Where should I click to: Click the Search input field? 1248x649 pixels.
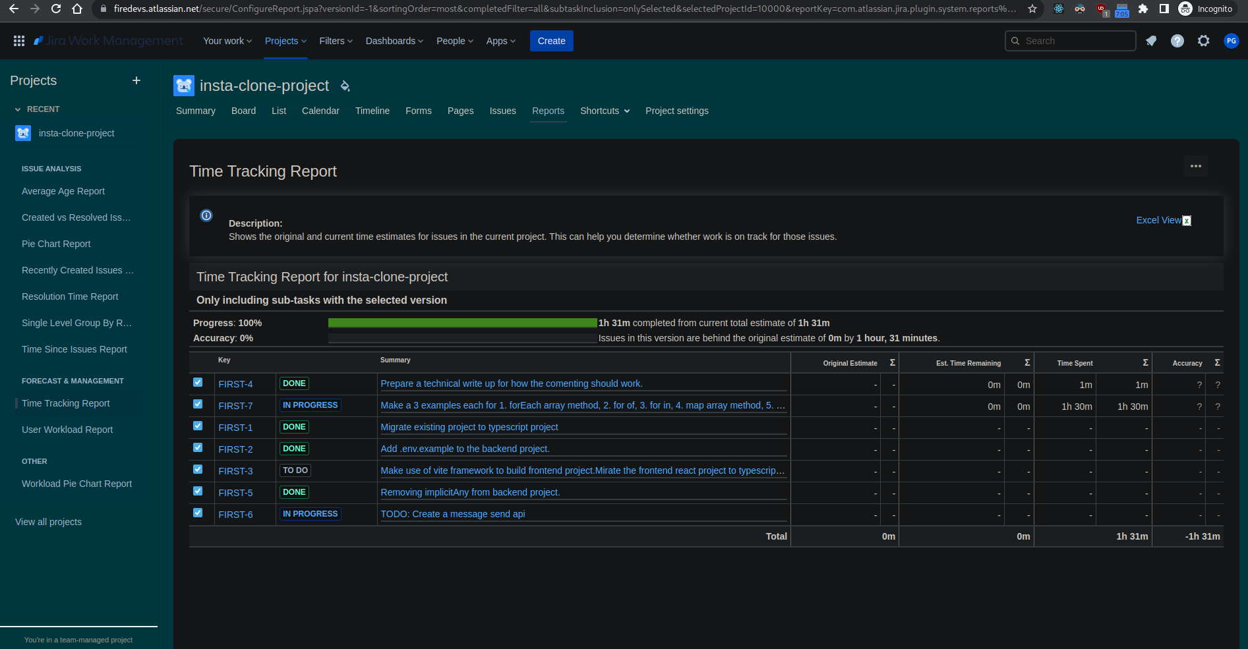click(1071, 41)
